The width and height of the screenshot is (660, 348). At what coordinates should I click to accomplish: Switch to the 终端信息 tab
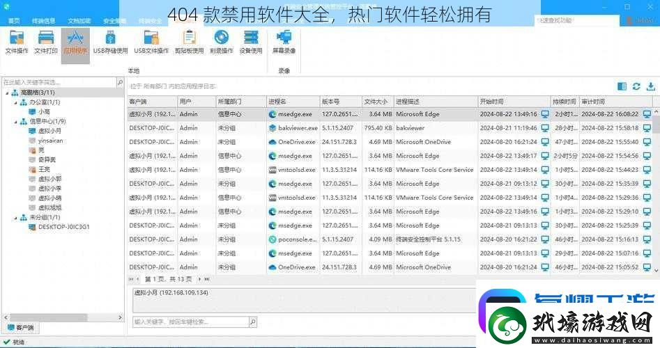coord(43,20)
